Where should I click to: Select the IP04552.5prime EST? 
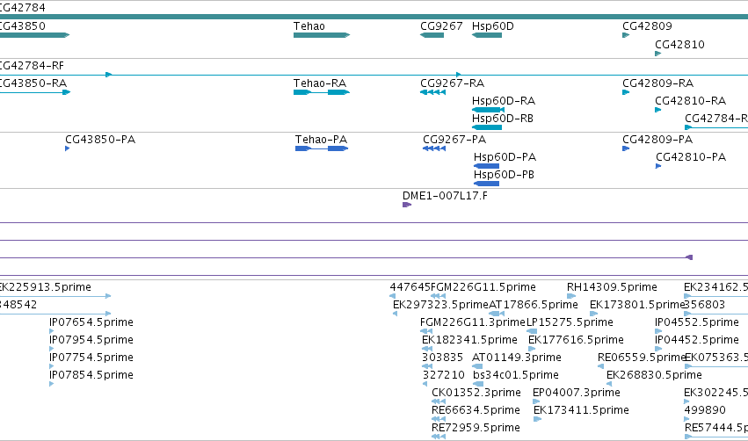point(658,331)
